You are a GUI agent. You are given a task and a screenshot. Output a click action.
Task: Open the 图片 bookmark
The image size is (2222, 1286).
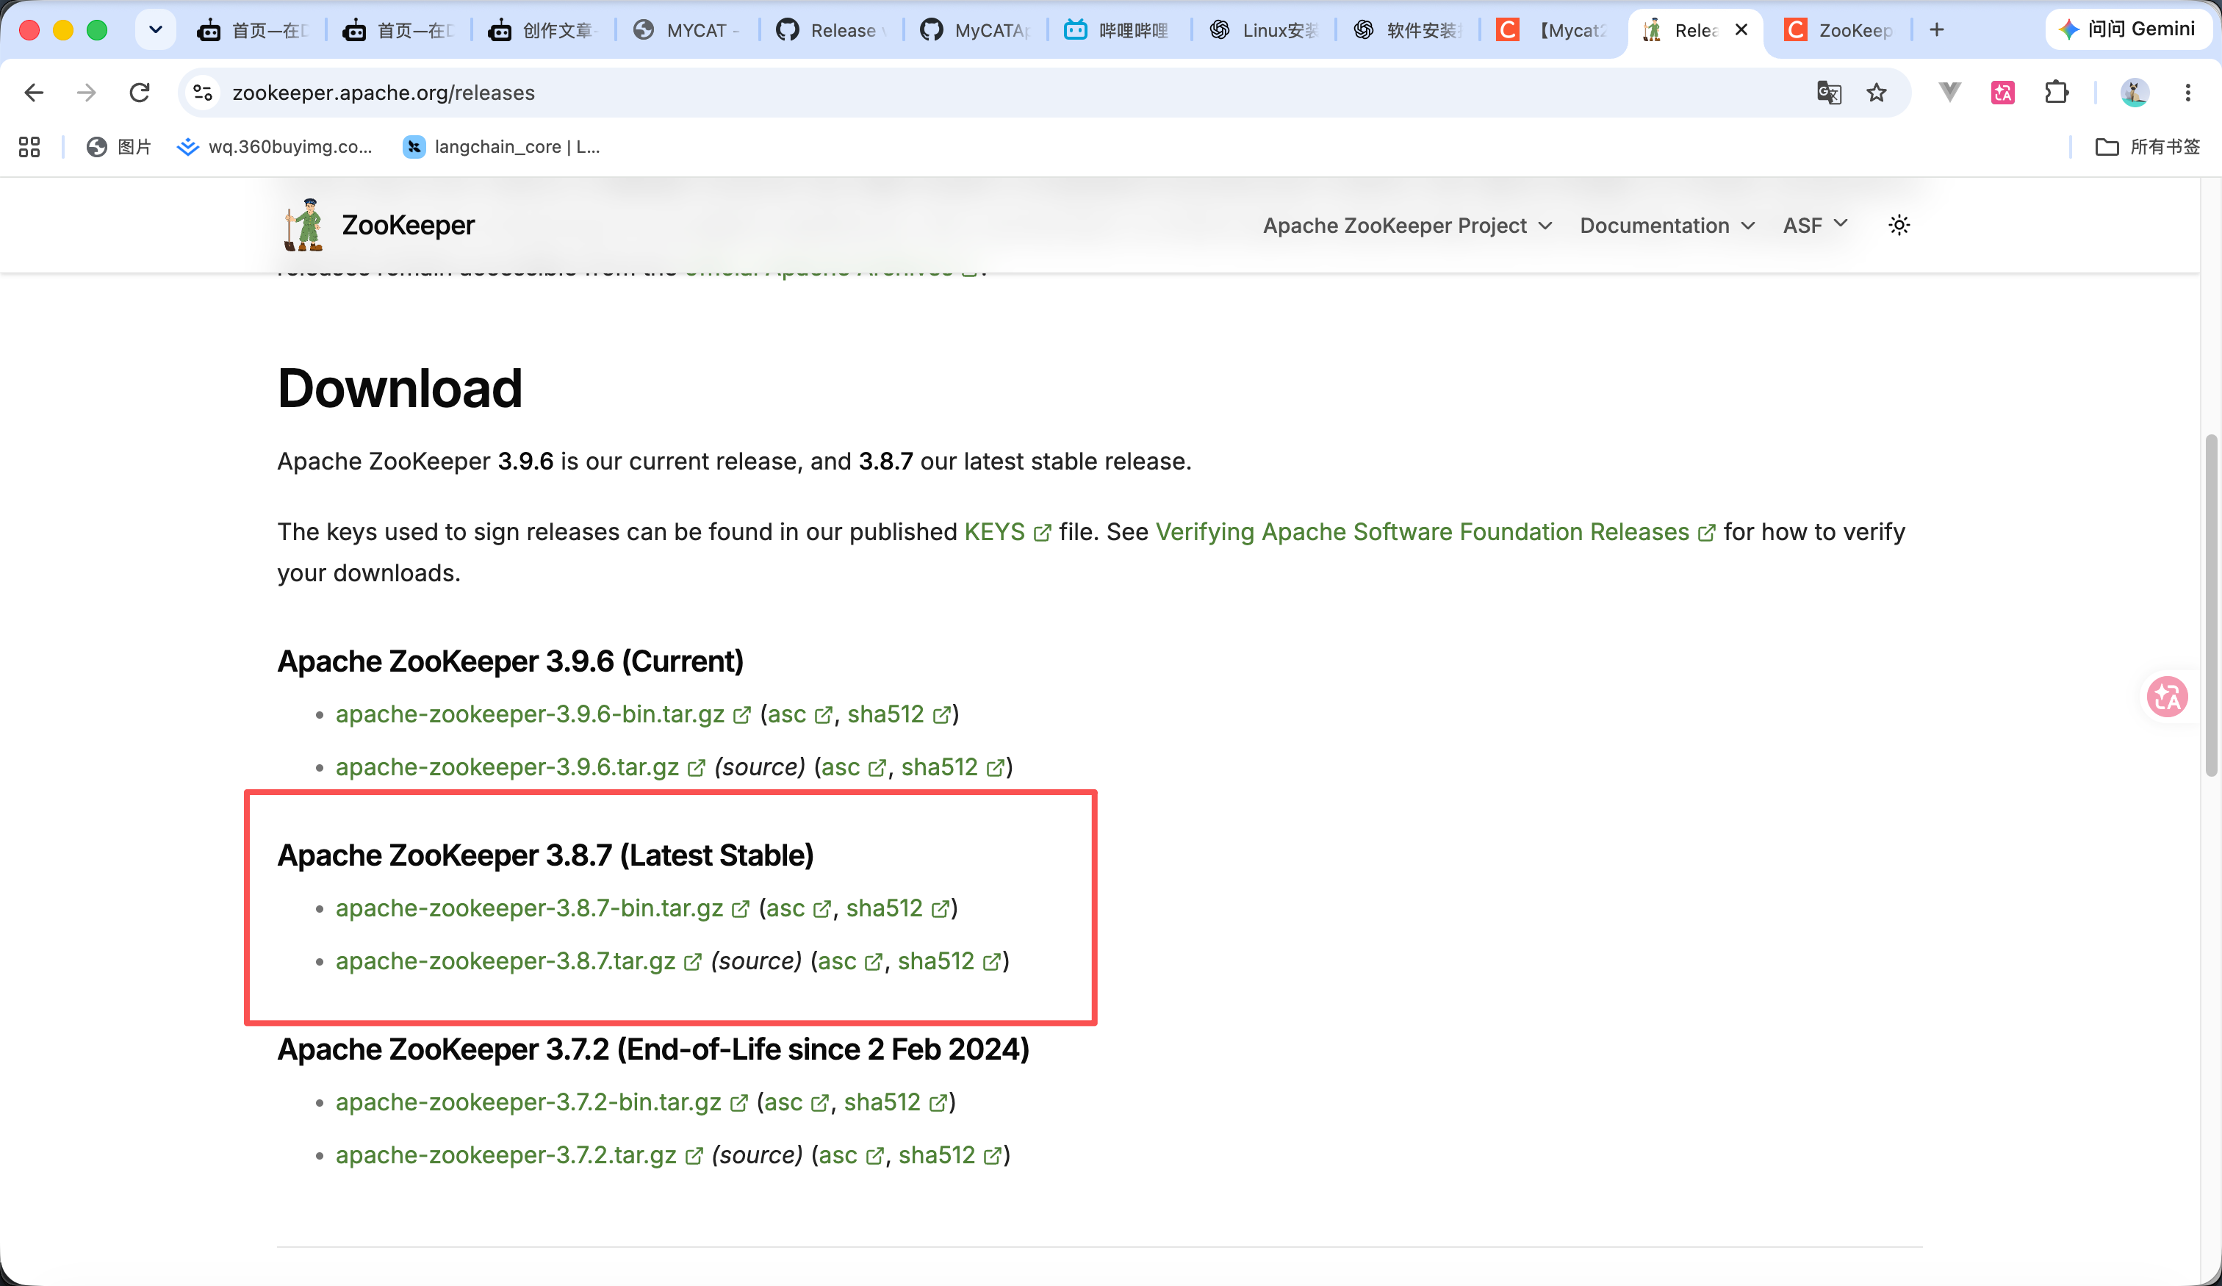118,146
